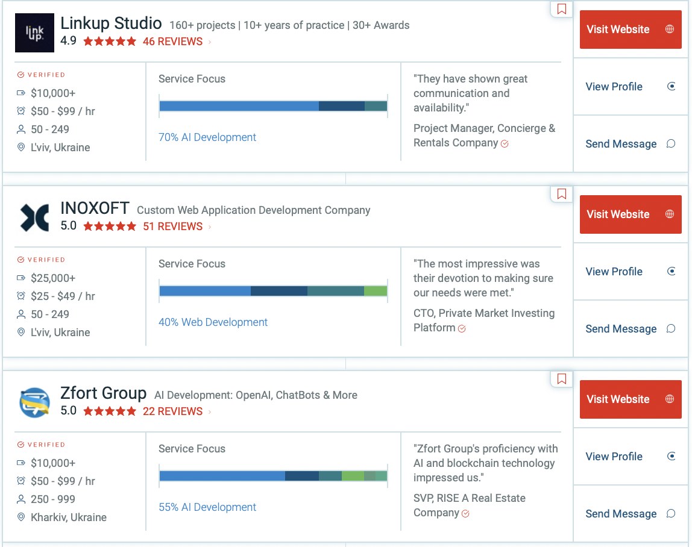Select the quote "They have shown great communication"
The image size is (692, 547).
click(x=470, y=93)
